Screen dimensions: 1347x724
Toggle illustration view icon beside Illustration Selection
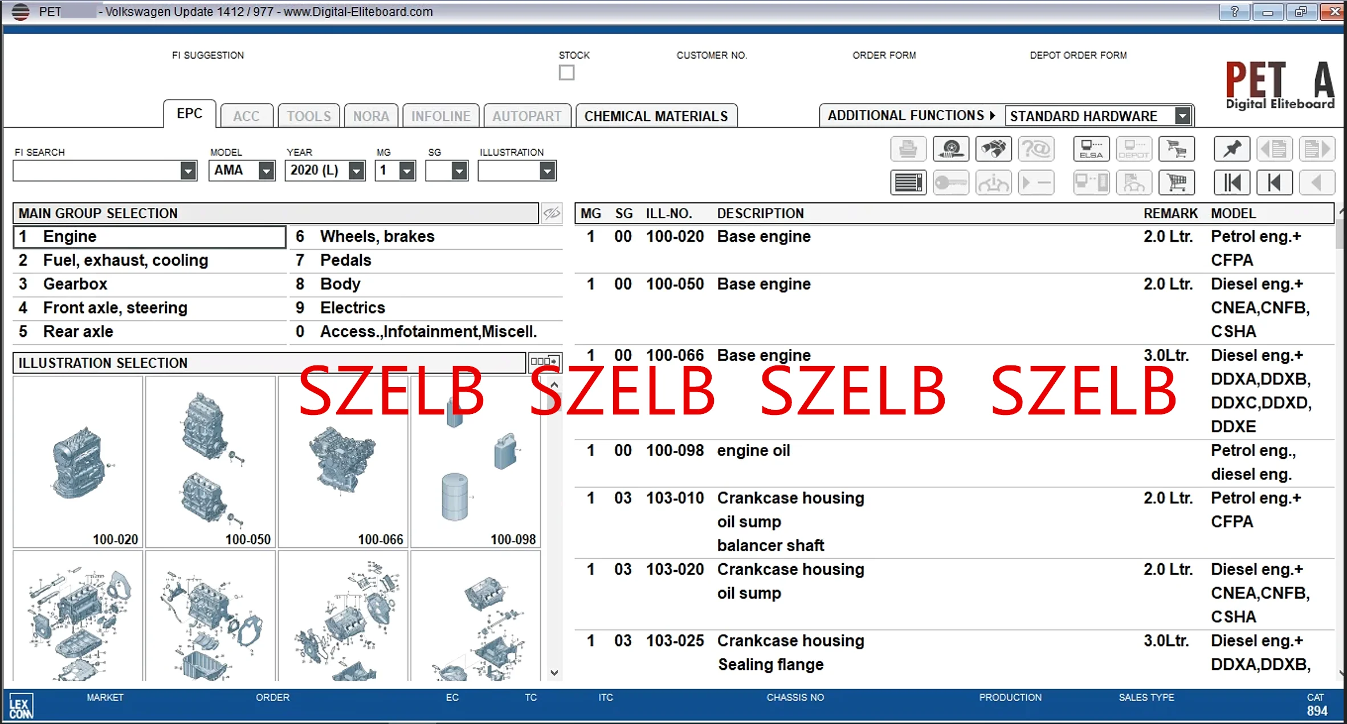click(x=544, y=361)
